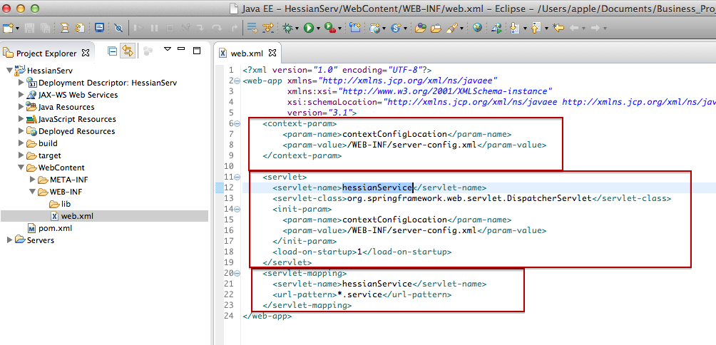
Task: Click the Next Annotation down-arrow icon
Action: pos(515,28)
